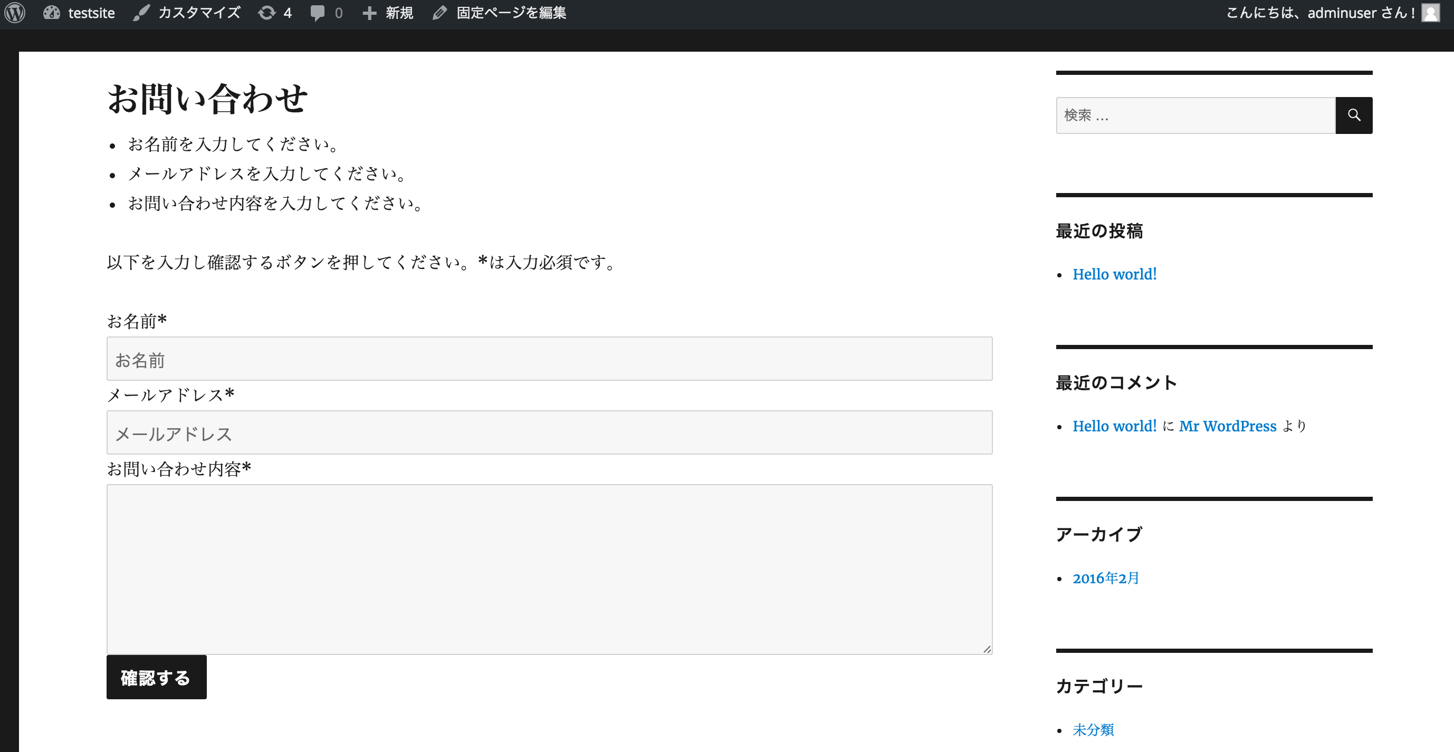The height and width of the screenshot is (752, 1454).
Task: Focus the お名前 text field
Action: (x=549, y=359)
